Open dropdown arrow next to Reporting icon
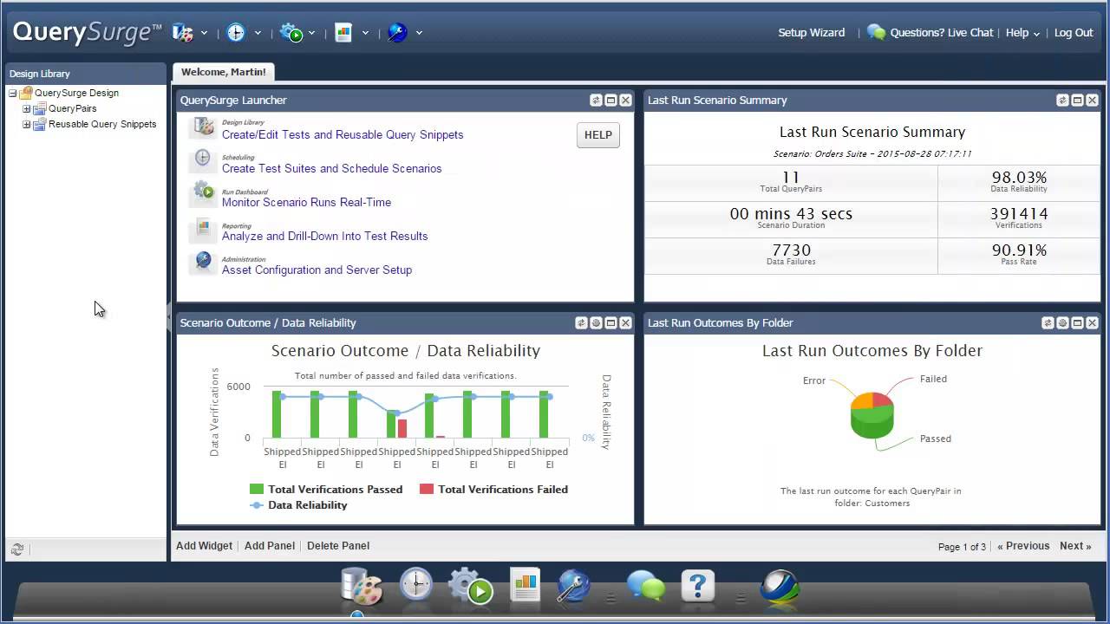 coord(365,33)
